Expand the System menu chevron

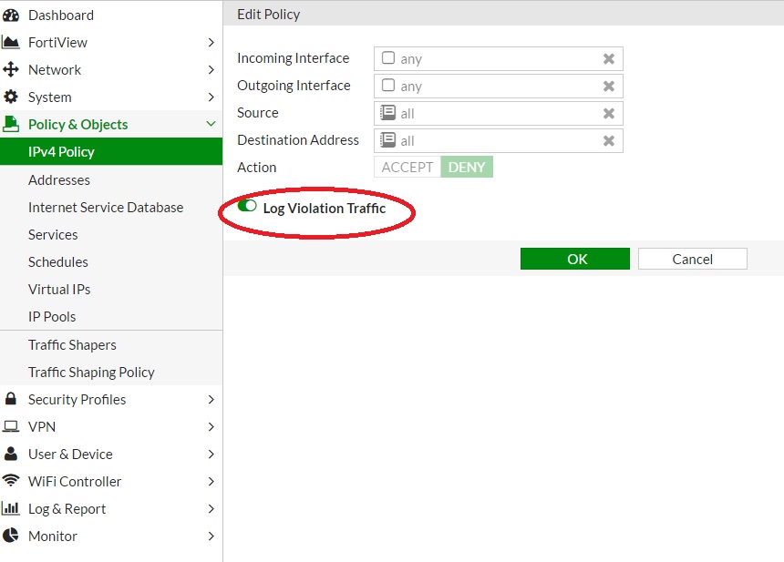[211, 97]
